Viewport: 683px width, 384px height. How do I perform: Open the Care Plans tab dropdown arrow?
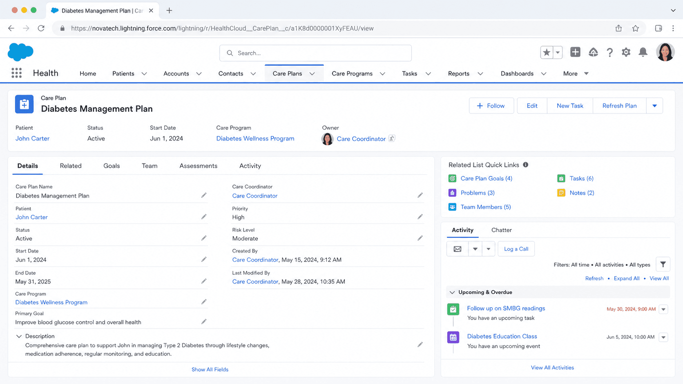click(312, 73)
